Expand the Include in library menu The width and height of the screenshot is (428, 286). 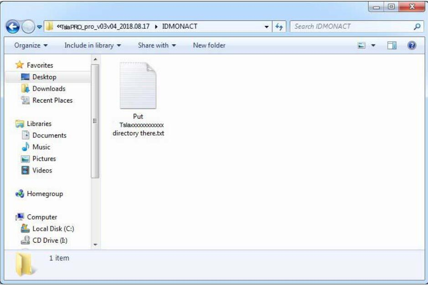(93, 46)
